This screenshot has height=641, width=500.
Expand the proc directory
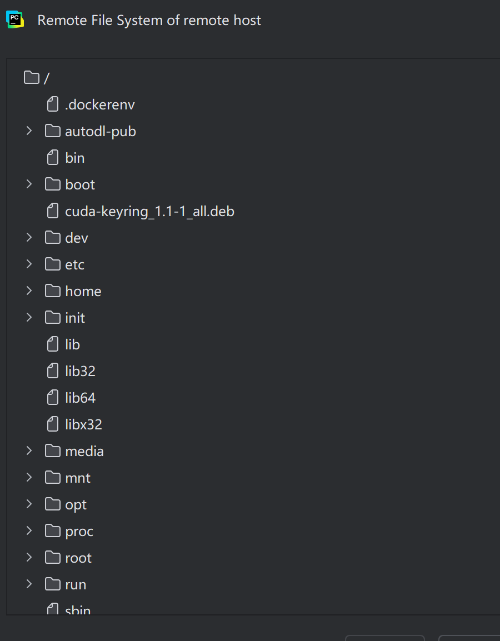click(29, 530)
